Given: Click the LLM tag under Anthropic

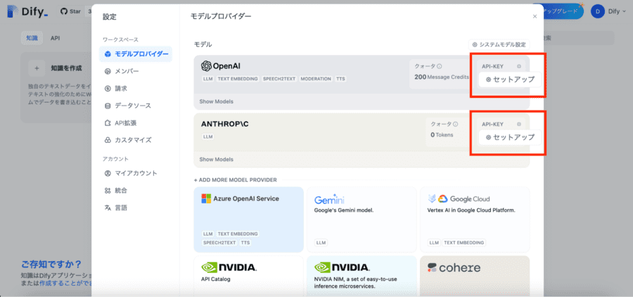Looking at the screenshot, I should 208,137.
